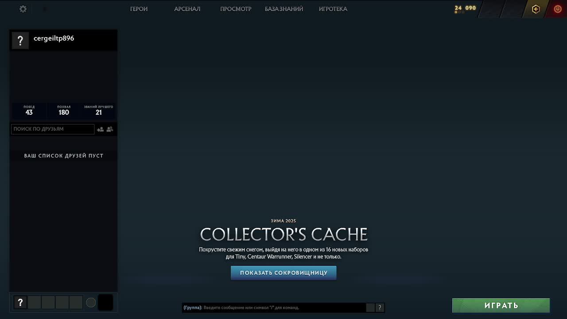567x319 pixels.
Task: Click Показать сокровищницу button
Action: [x=283, y=273]
